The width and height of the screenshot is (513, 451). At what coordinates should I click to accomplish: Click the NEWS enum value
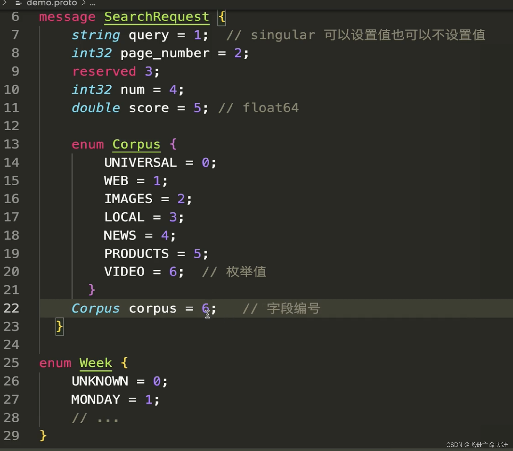pyautogui.click(x=120, y=235)
